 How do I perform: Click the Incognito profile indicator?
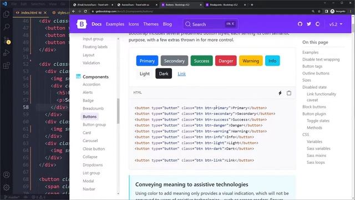[x=338, y=11]
